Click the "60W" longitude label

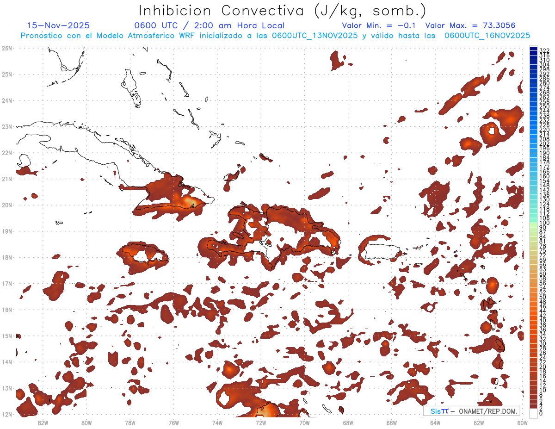[x=523, y=423]
